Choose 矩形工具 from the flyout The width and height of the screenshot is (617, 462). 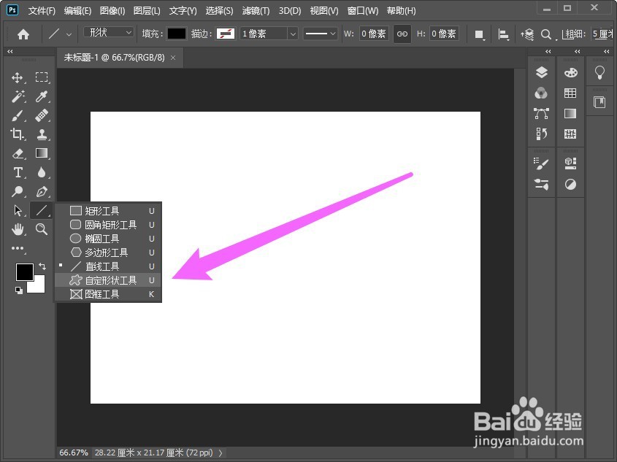click(108, 211)
